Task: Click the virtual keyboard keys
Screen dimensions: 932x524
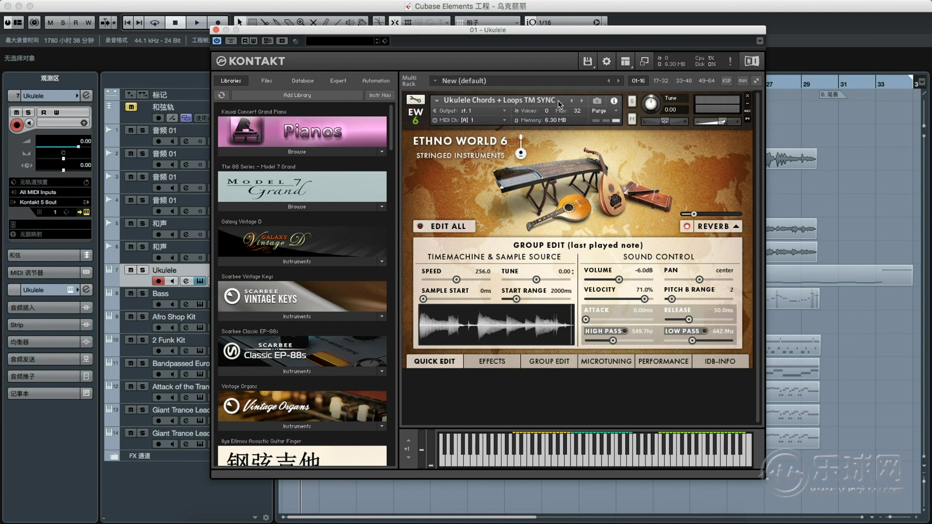Action: coord(595,450)
